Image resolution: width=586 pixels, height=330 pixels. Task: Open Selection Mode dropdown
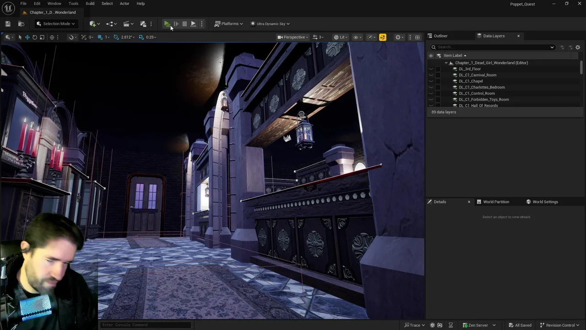[55, 24]
